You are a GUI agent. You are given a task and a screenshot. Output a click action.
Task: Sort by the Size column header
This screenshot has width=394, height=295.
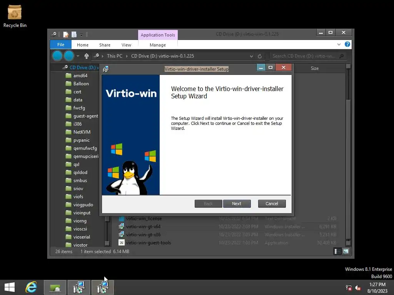pos(315,68)
